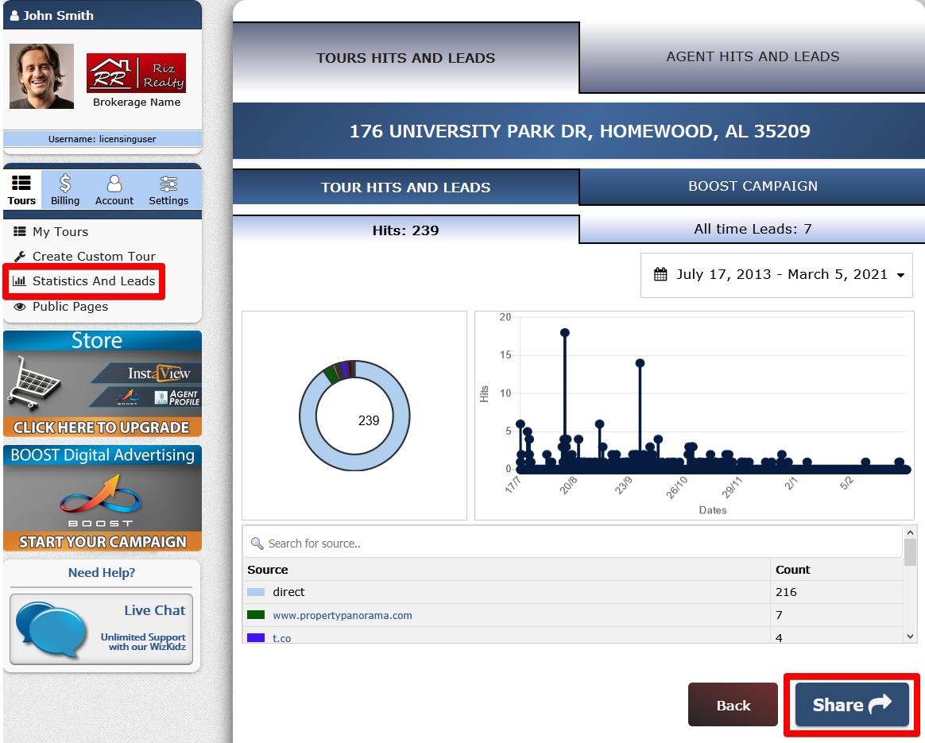Open the date range dropdown
Image resolution: width=925 pixels, height=743 pixels.
(776, 275)
